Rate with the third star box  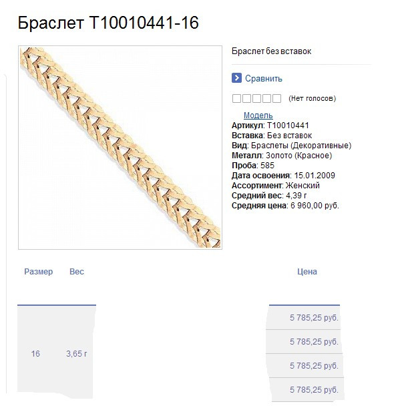(x=256, y=98)
